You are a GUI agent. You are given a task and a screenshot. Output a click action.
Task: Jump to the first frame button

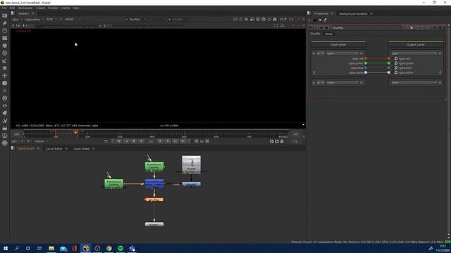[118, 141]
